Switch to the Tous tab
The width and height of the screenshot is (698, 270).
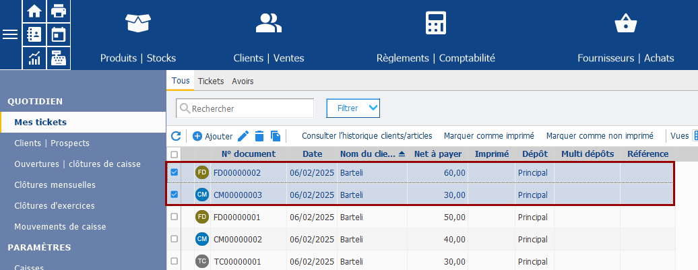tap(181, 81)
